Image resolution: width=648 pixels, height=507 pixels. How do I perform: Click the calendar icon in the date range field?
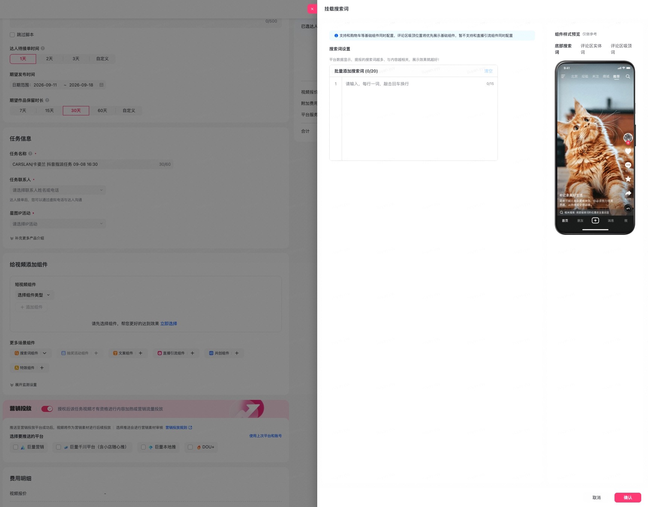(x=101, y=85)
